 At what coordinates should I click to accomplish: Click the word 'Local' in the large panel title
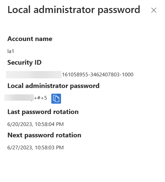(19, 10)
